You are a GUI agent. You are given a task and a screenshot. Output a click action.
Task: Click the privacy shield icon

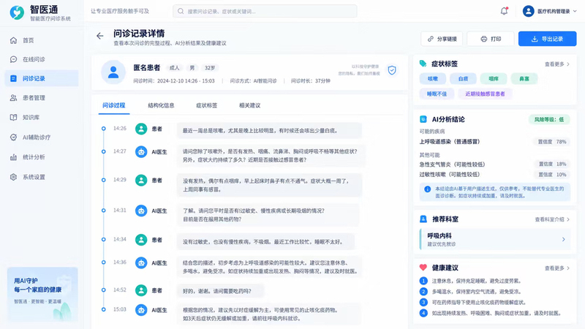(x=392, y=70)
